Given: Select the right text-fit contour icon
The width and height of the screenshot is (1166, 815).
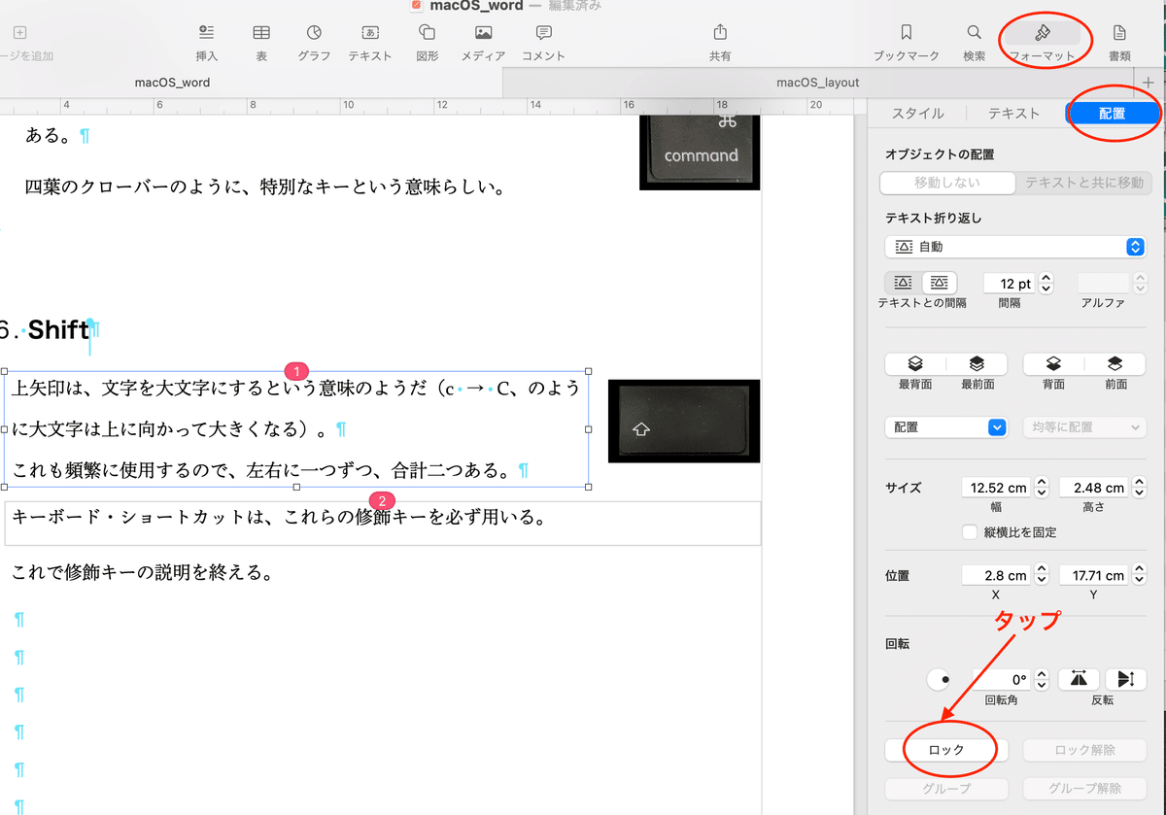Looking at the screenshot, I should (939, 283).
